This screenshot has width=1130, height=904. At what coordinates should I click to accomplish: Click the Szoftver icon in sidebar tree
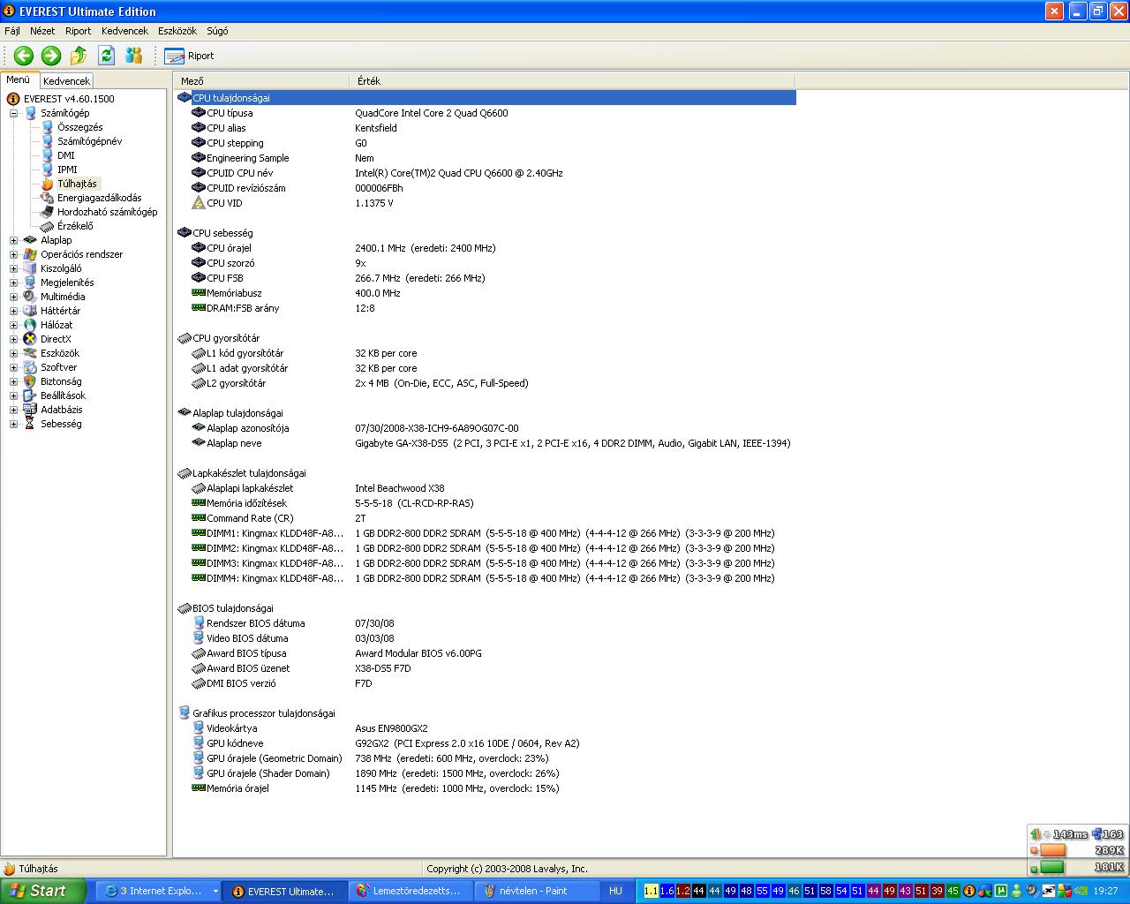(30, 367)
